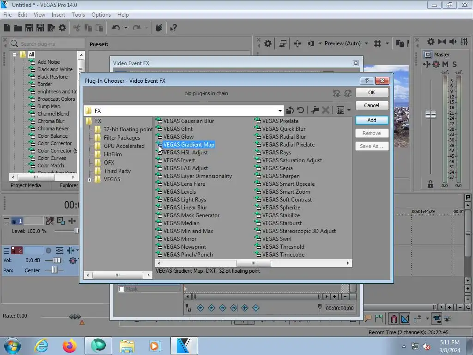Adjust track 2 Pan slider
The image size is (473, 355).
[x=54, y=270]
